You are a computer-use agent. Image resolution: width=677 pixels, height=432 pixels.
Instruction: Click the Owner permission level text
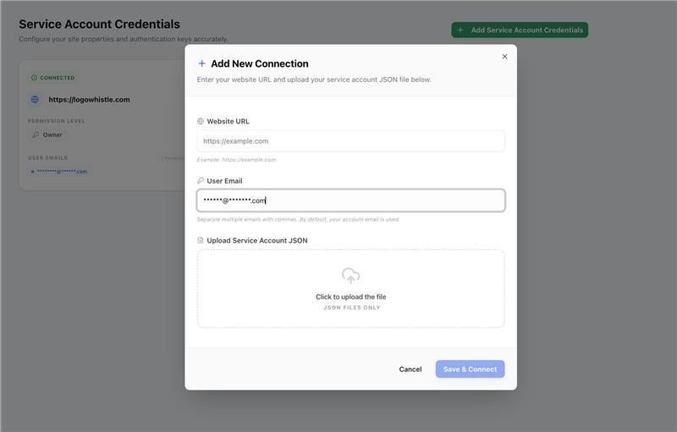click(x=52, y=135)
